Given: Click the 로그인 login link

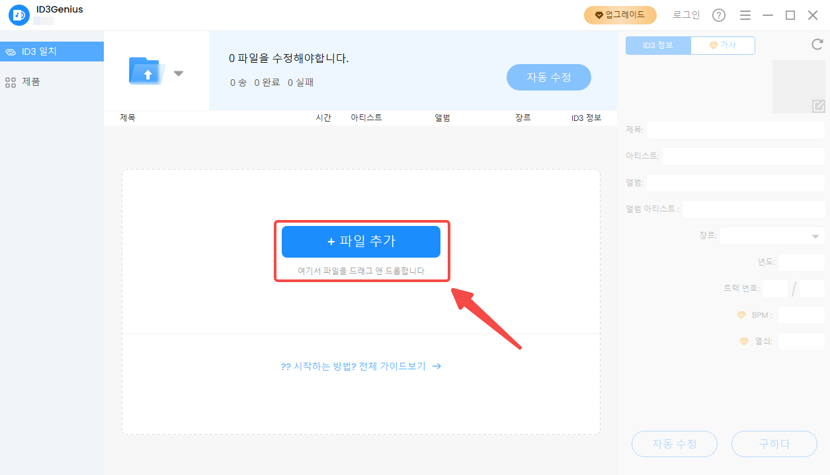Looking at the screenshot, I should [x=686, y=15].
